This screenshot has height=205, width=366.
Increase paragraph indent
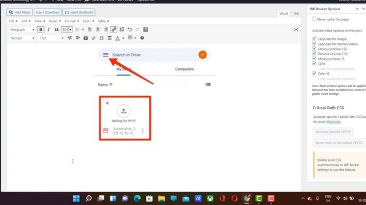tap(78, 38)
